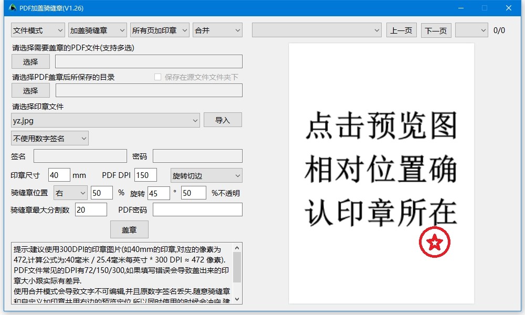
Task: Click the 盖章 stamp button
Action: 129,229
